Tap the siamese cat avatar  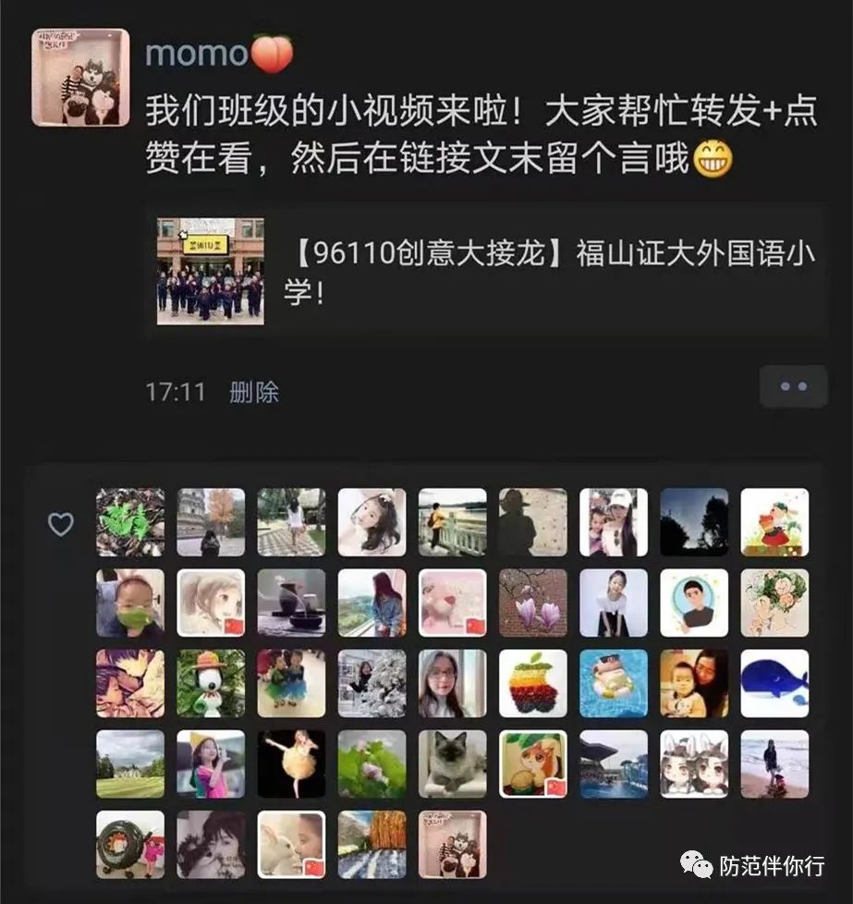click(453, 764)
